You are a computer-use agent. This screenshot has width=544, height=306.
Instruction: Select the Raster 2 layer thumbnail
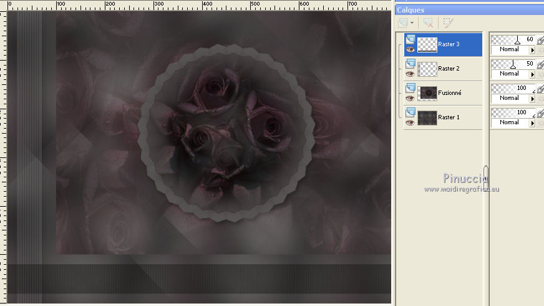coord(427,69)
